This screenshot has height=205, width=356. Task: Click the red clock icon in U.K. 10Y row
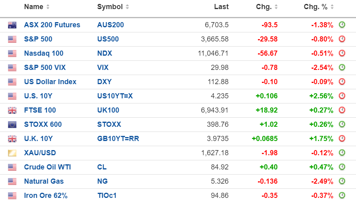point(342,139)
